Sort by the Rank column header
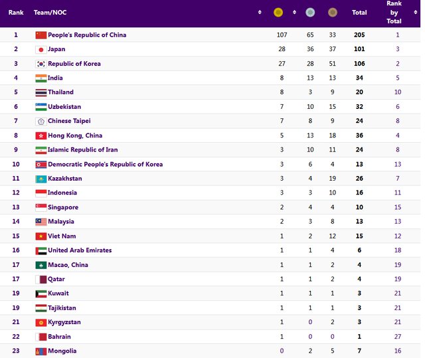Viewport: 425px width, 358px height. pos(16,12)
